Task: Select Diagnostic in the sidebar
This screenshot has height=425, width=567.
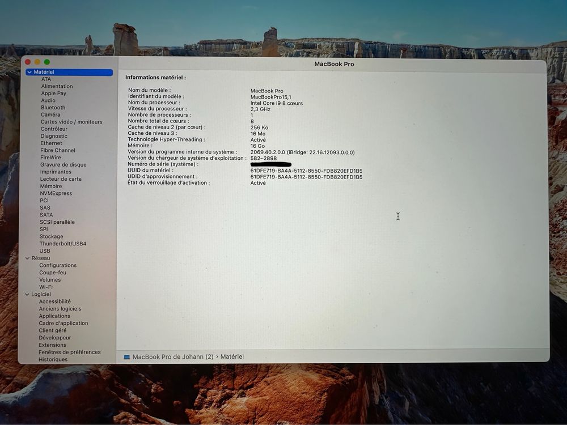Action: click(x=54, y=136)
